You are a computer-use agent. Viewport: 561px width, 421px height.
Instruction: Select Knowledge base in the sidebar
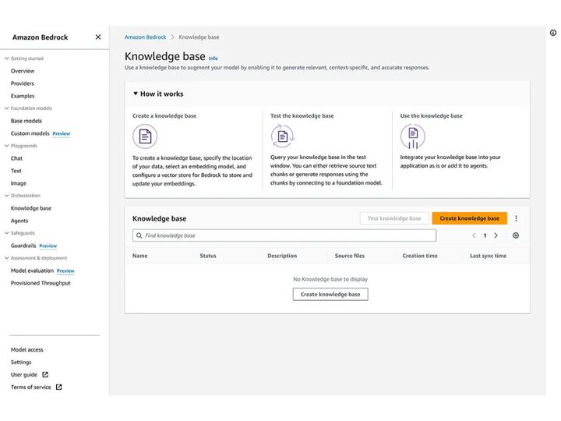click(30, 208)
